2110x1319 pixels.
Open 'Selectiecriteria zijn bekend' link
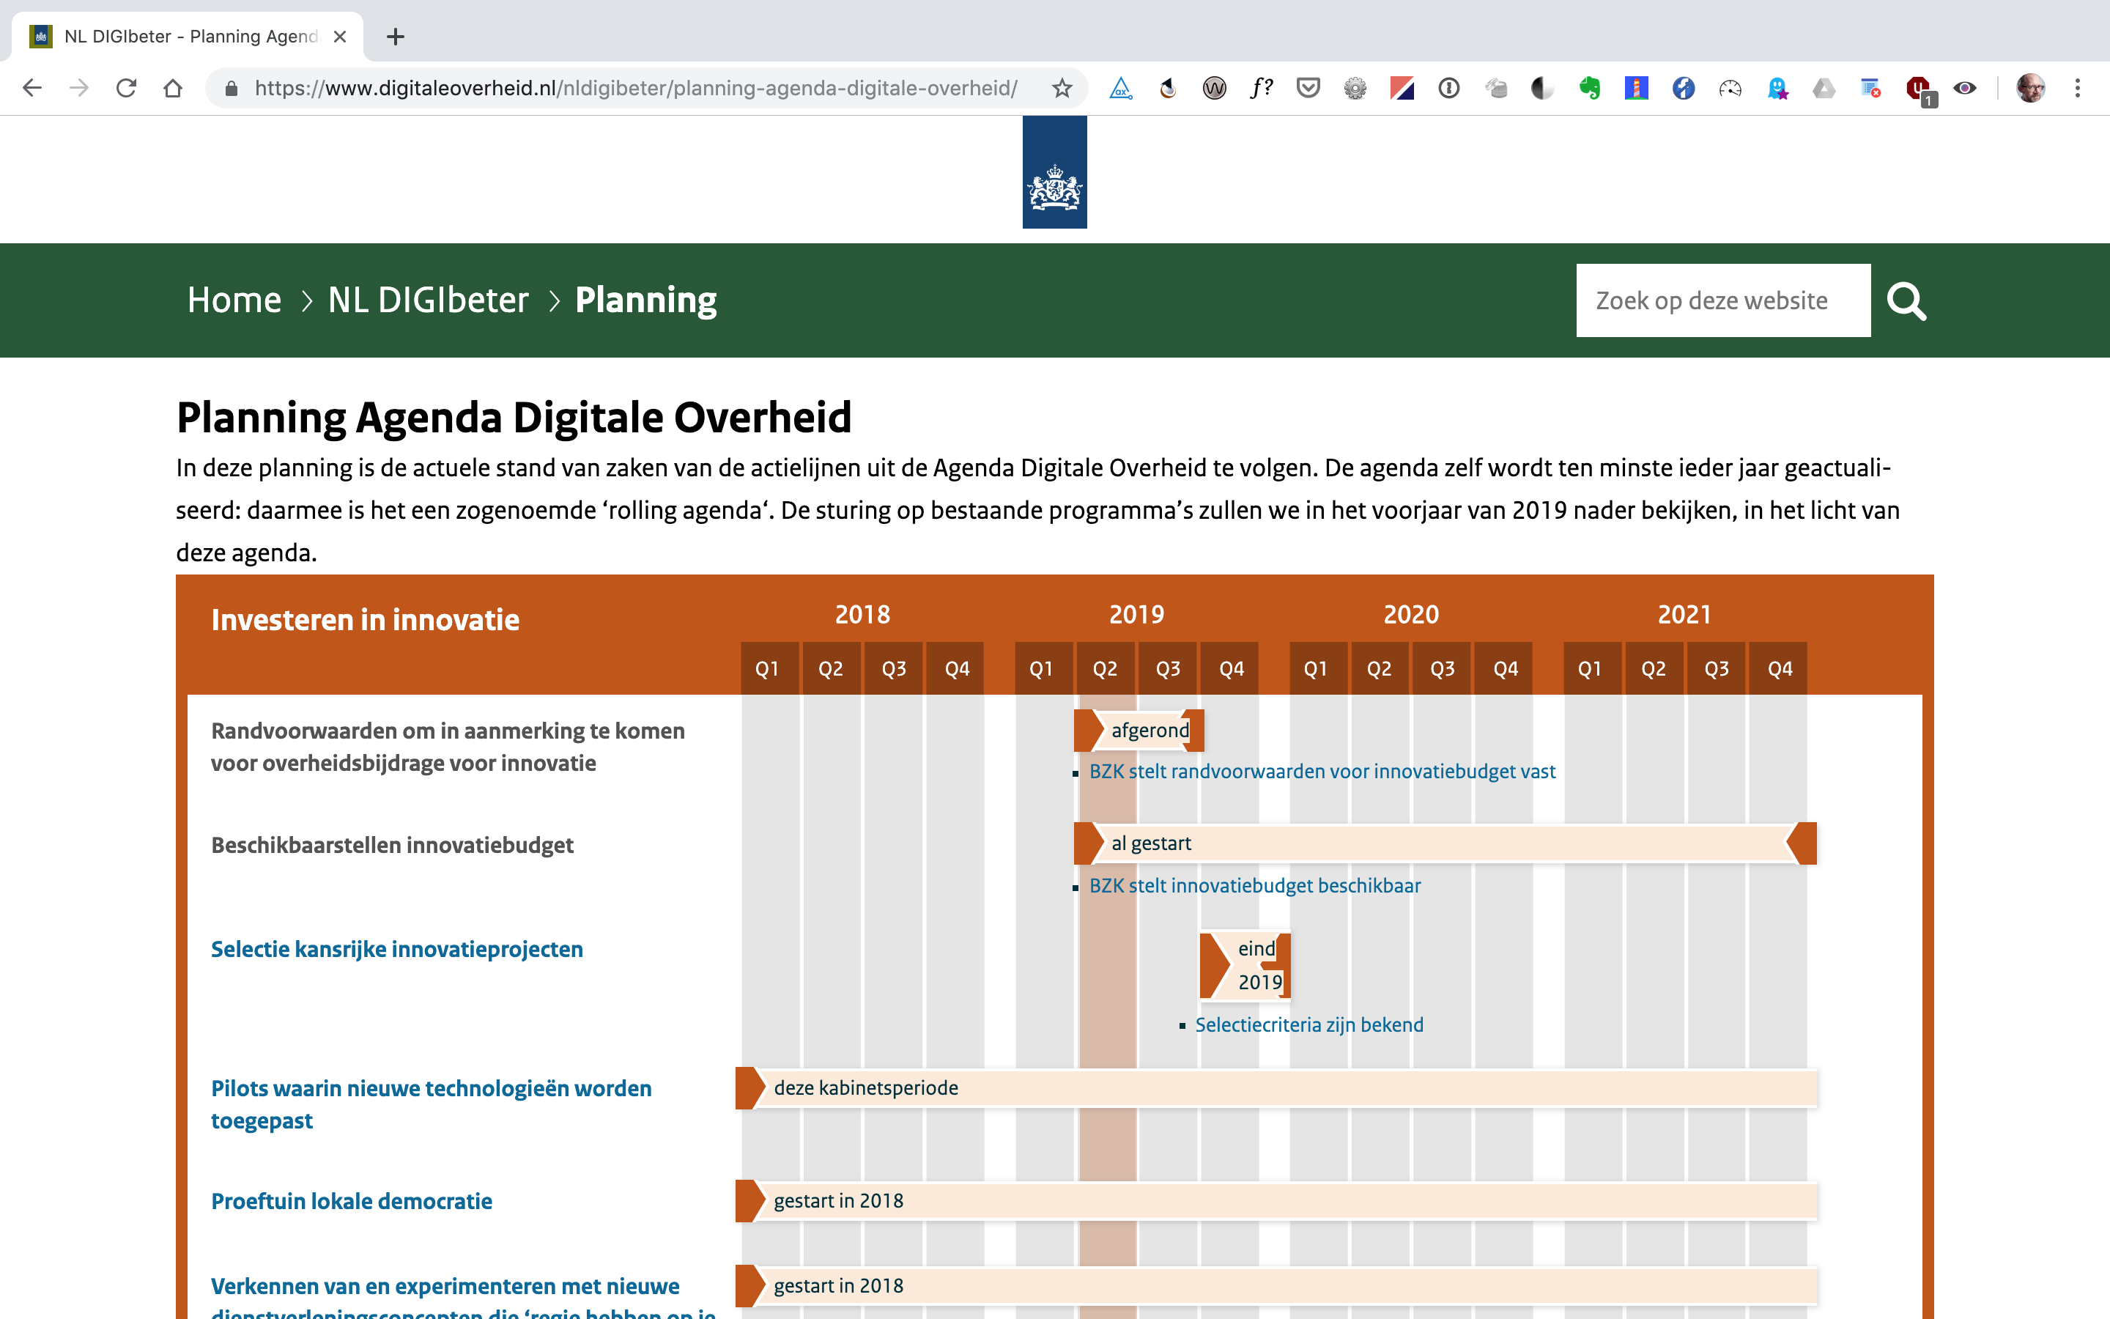tap(1308, 1025)
